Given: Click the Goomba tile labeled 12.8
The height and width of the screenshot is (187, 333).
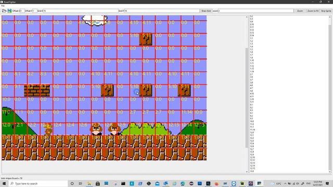Looking at the screenshot, I should (110, 129).
